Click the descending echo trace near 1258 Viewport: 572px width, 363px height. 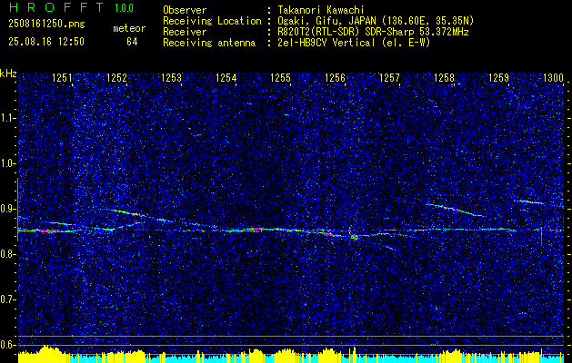tap(455, 210)
